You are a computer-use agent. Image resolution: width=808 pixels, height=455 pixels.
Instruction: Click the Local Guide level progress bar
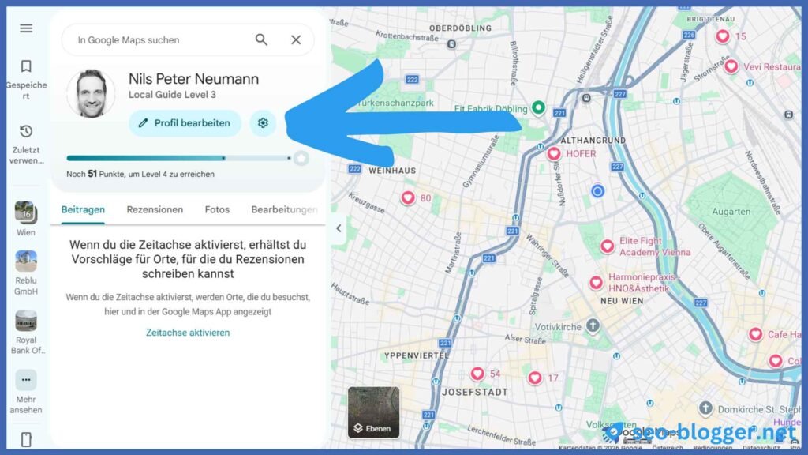pos(179,158)
